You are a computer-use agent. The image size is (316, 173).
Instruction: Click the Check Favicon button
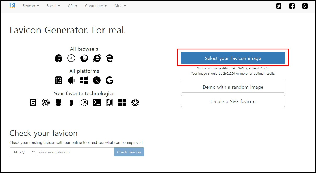tap(129, 152)
